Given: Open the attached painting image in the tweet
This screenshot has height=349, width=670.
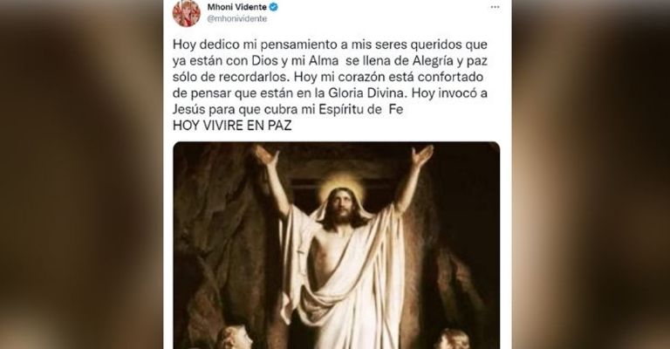Looking at the screenshot, I should 336,245.
